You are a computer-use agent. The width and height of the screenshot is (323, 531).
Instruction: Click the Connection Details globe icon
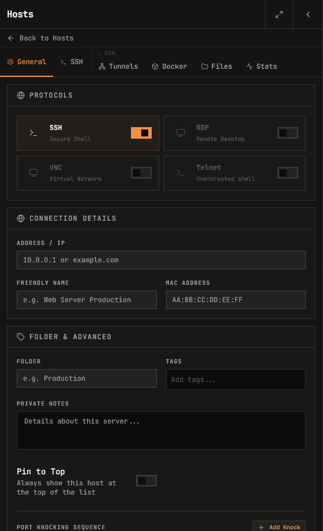point(21,218)
